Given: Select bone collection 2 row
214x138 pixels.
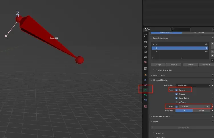Looking at the screenshot, I should pyautogui.click(x=180, y=48).
